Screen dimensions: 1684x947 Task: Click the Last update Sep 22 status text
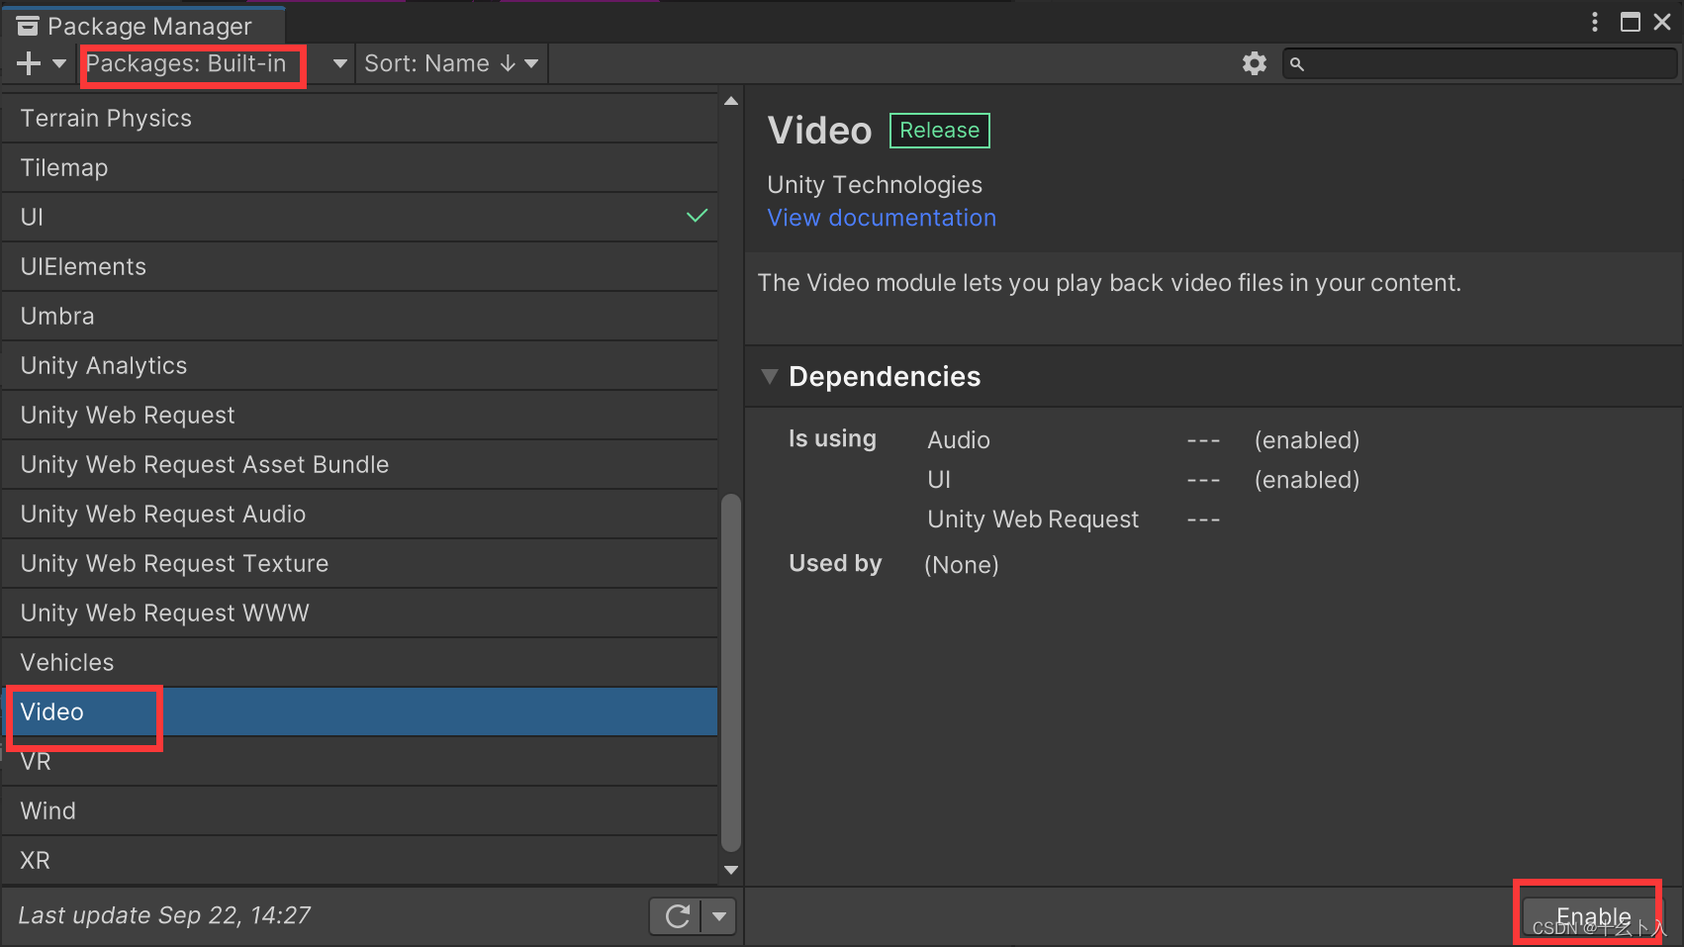(164, 915)
